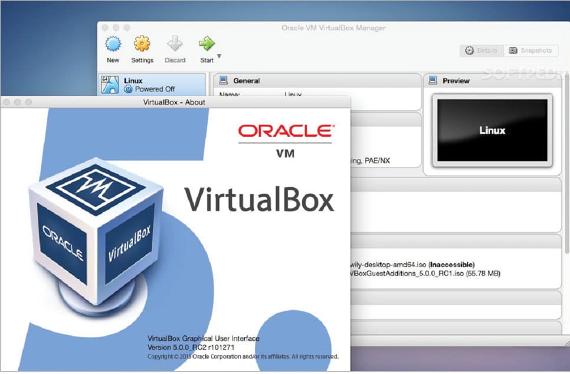570x374 pixels.
Task: Click the General section header
Action: (317, 80)
